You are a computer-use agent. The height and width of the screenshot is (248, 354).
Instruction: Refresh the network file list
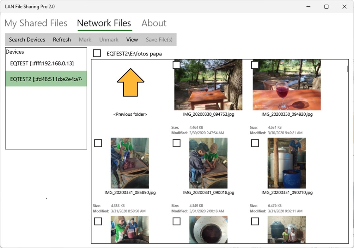[62, 39]
